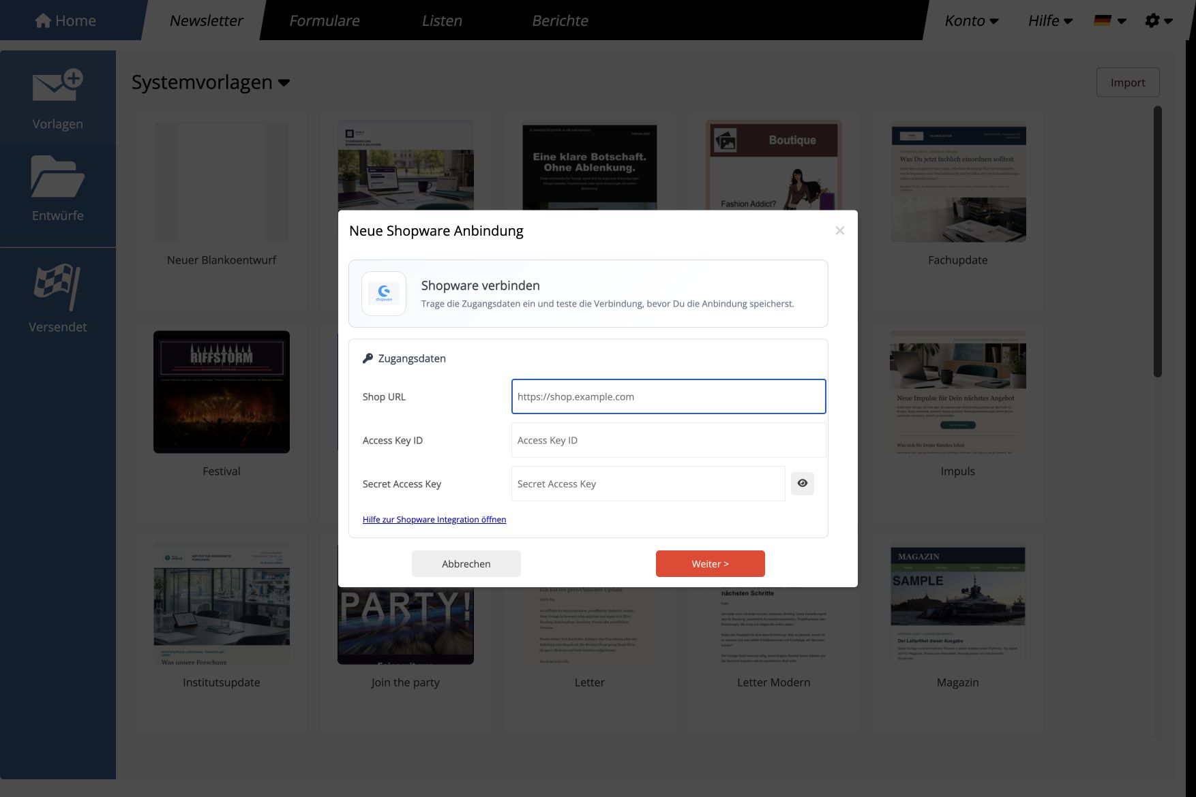1196x797 pixels.
Task: Select the Institutsupdate template thumbnail
Action: (222, 604)
